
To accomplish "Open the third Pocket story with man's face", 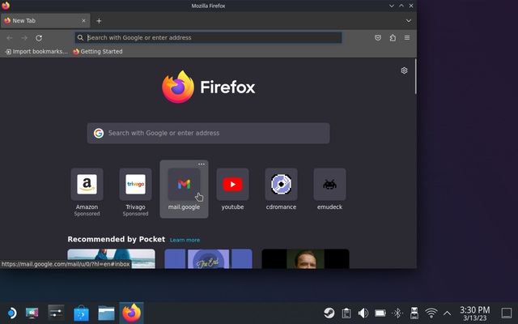I will pyautogui.click(x=305, y=258).
